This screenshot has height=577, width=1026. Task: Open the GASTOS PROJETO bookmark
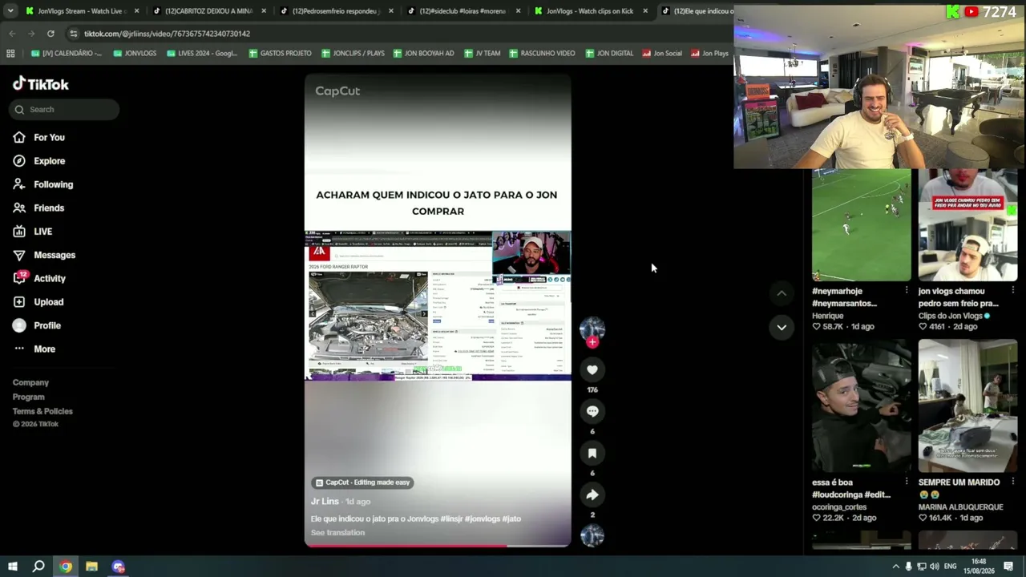(x=280, y=54)
